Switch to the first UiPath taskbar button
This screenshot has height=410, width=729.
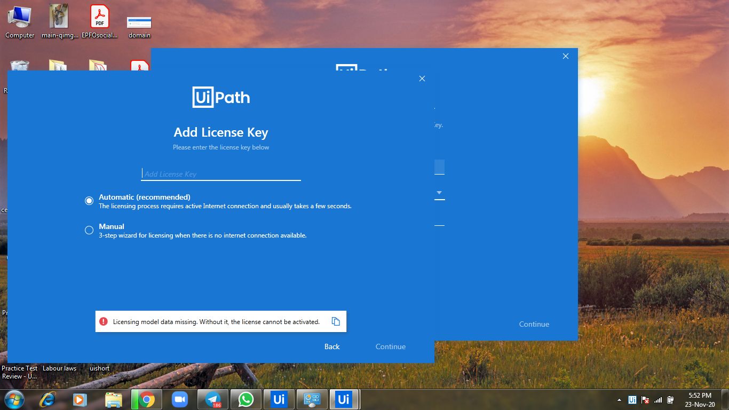pos(279,399)
